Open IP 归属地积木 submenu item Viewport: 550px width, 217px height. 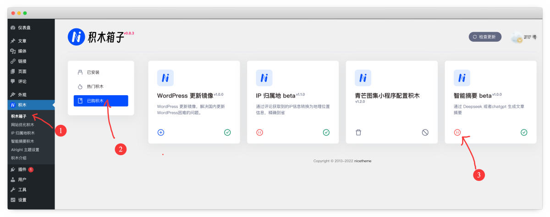[x=22, y=133]
